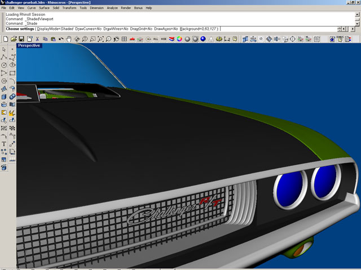
Task: Click the Help question-mark icon
Action: (235, 39)
